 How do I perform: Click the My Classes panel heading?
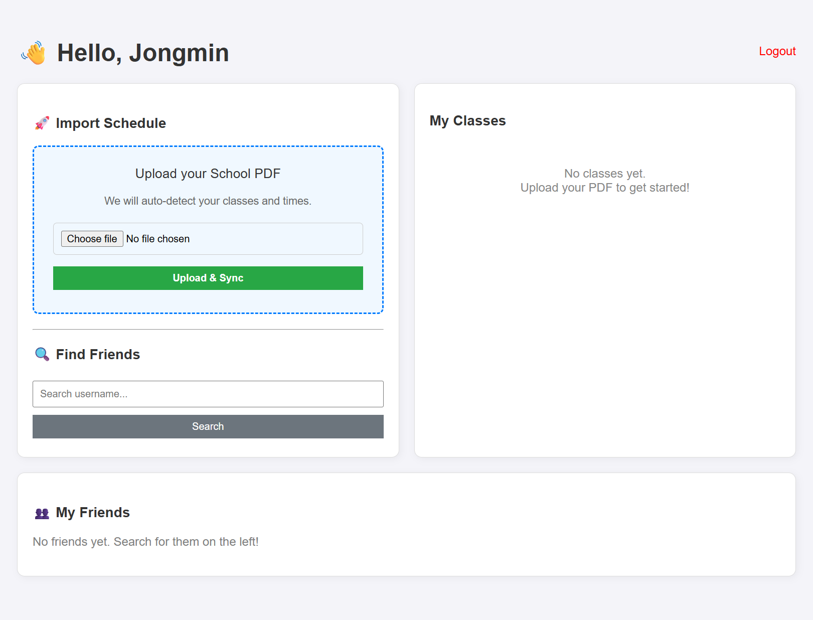pyautogui.click(x=467, y=120)
